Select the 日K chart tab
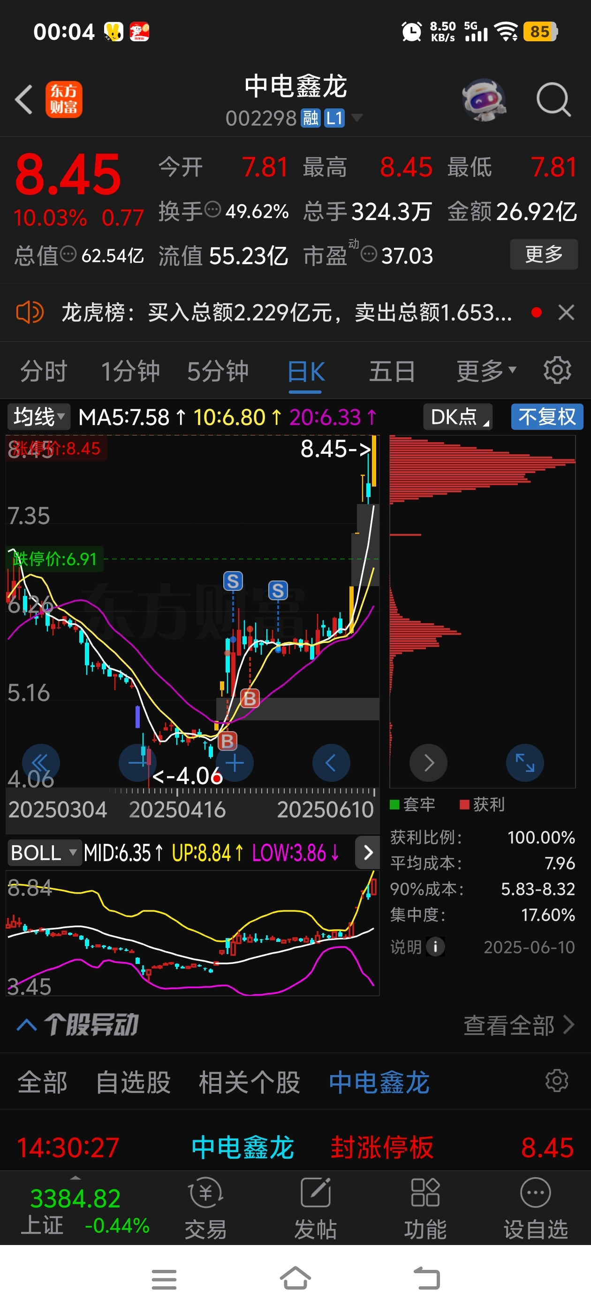Screen dimensions: 591x1314 305,372
